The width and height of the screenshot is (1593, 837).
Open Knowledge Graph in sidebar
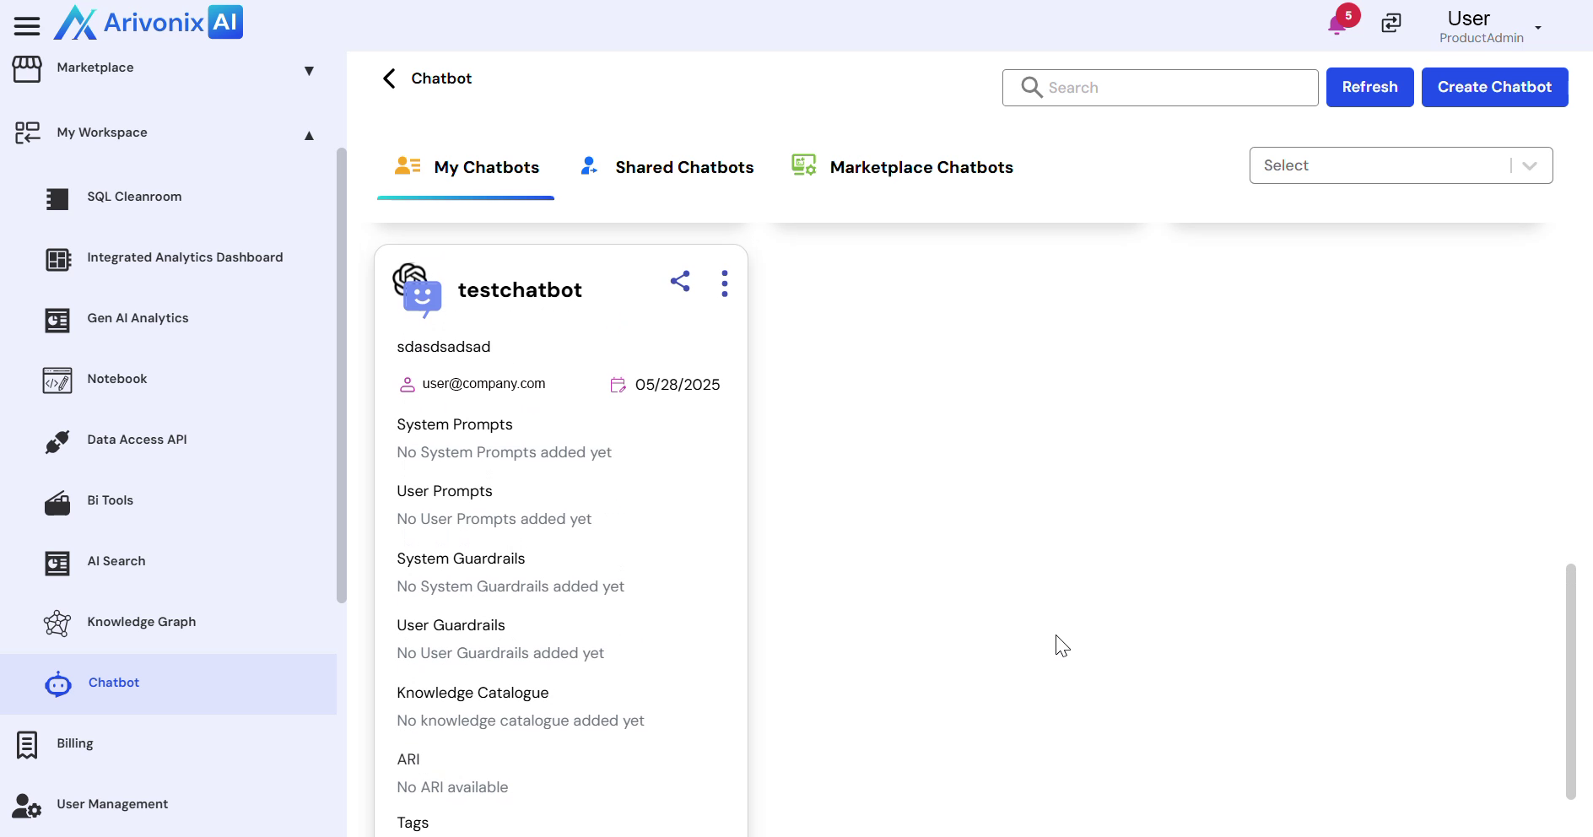[x=141, y=622]
